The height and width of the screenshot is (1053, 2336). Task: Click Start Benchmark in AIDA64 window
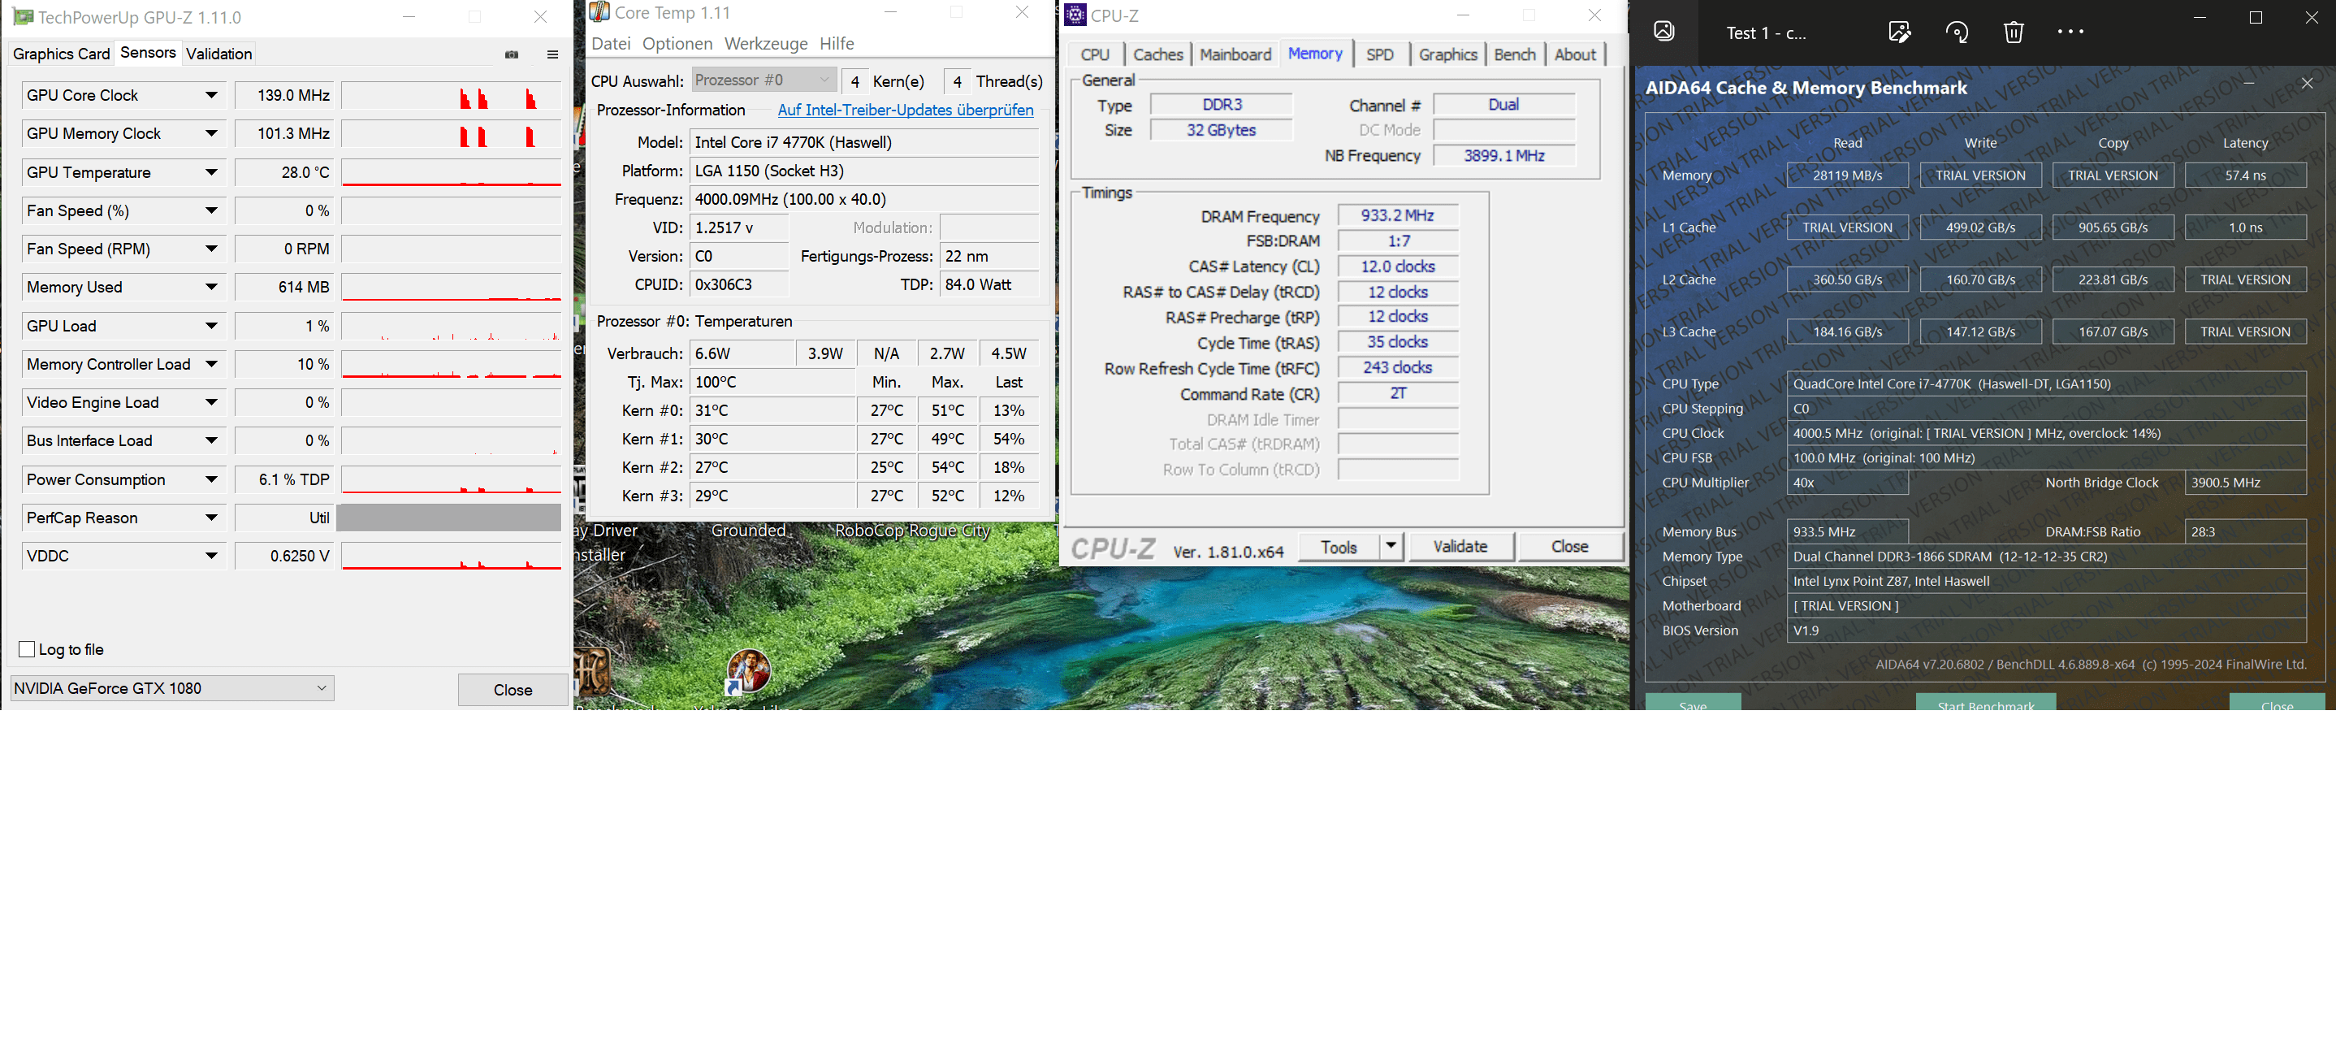pyautogui.click(x=1985, y=703)
